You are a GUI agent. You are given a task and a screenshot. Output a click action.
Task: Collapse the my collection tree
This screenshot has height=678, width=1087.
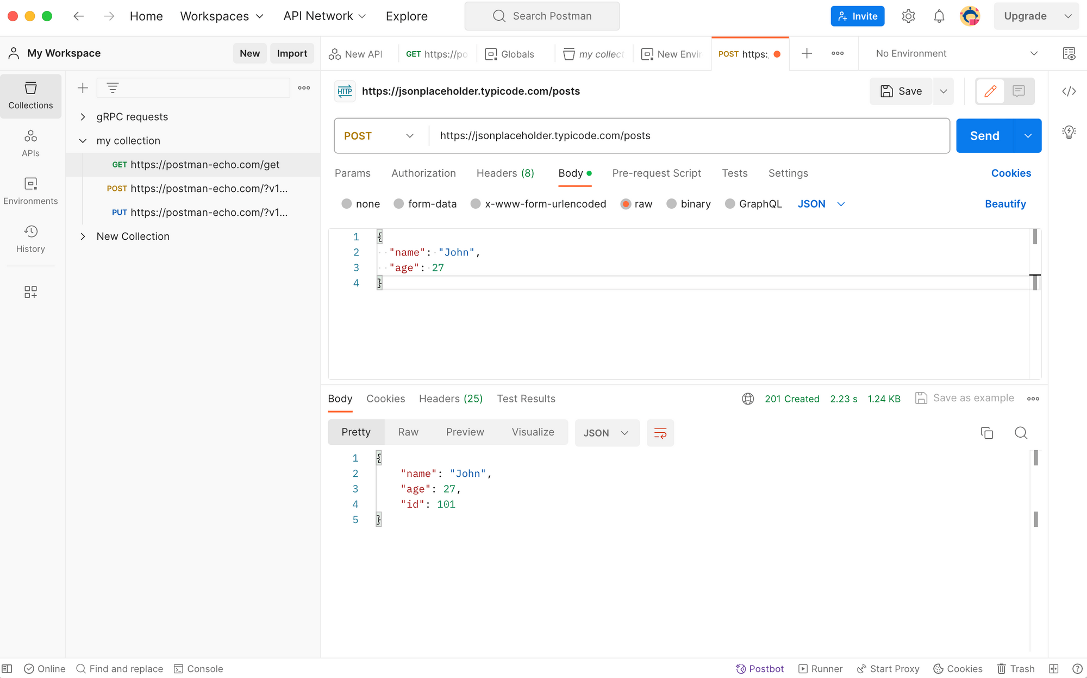pos(83,140)
